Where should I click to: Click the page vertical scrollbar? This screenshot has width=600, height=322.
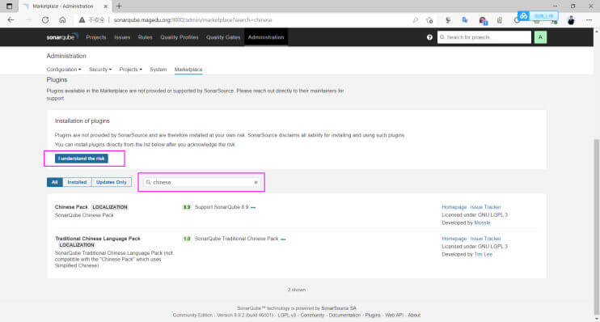tap(596, 226)
